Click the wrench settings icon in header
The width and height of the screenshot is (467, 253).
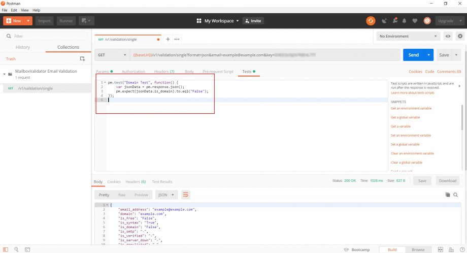(x=395, y=20)
